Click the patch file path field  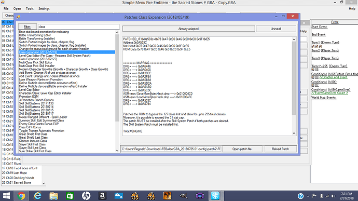tap(171, 149)
